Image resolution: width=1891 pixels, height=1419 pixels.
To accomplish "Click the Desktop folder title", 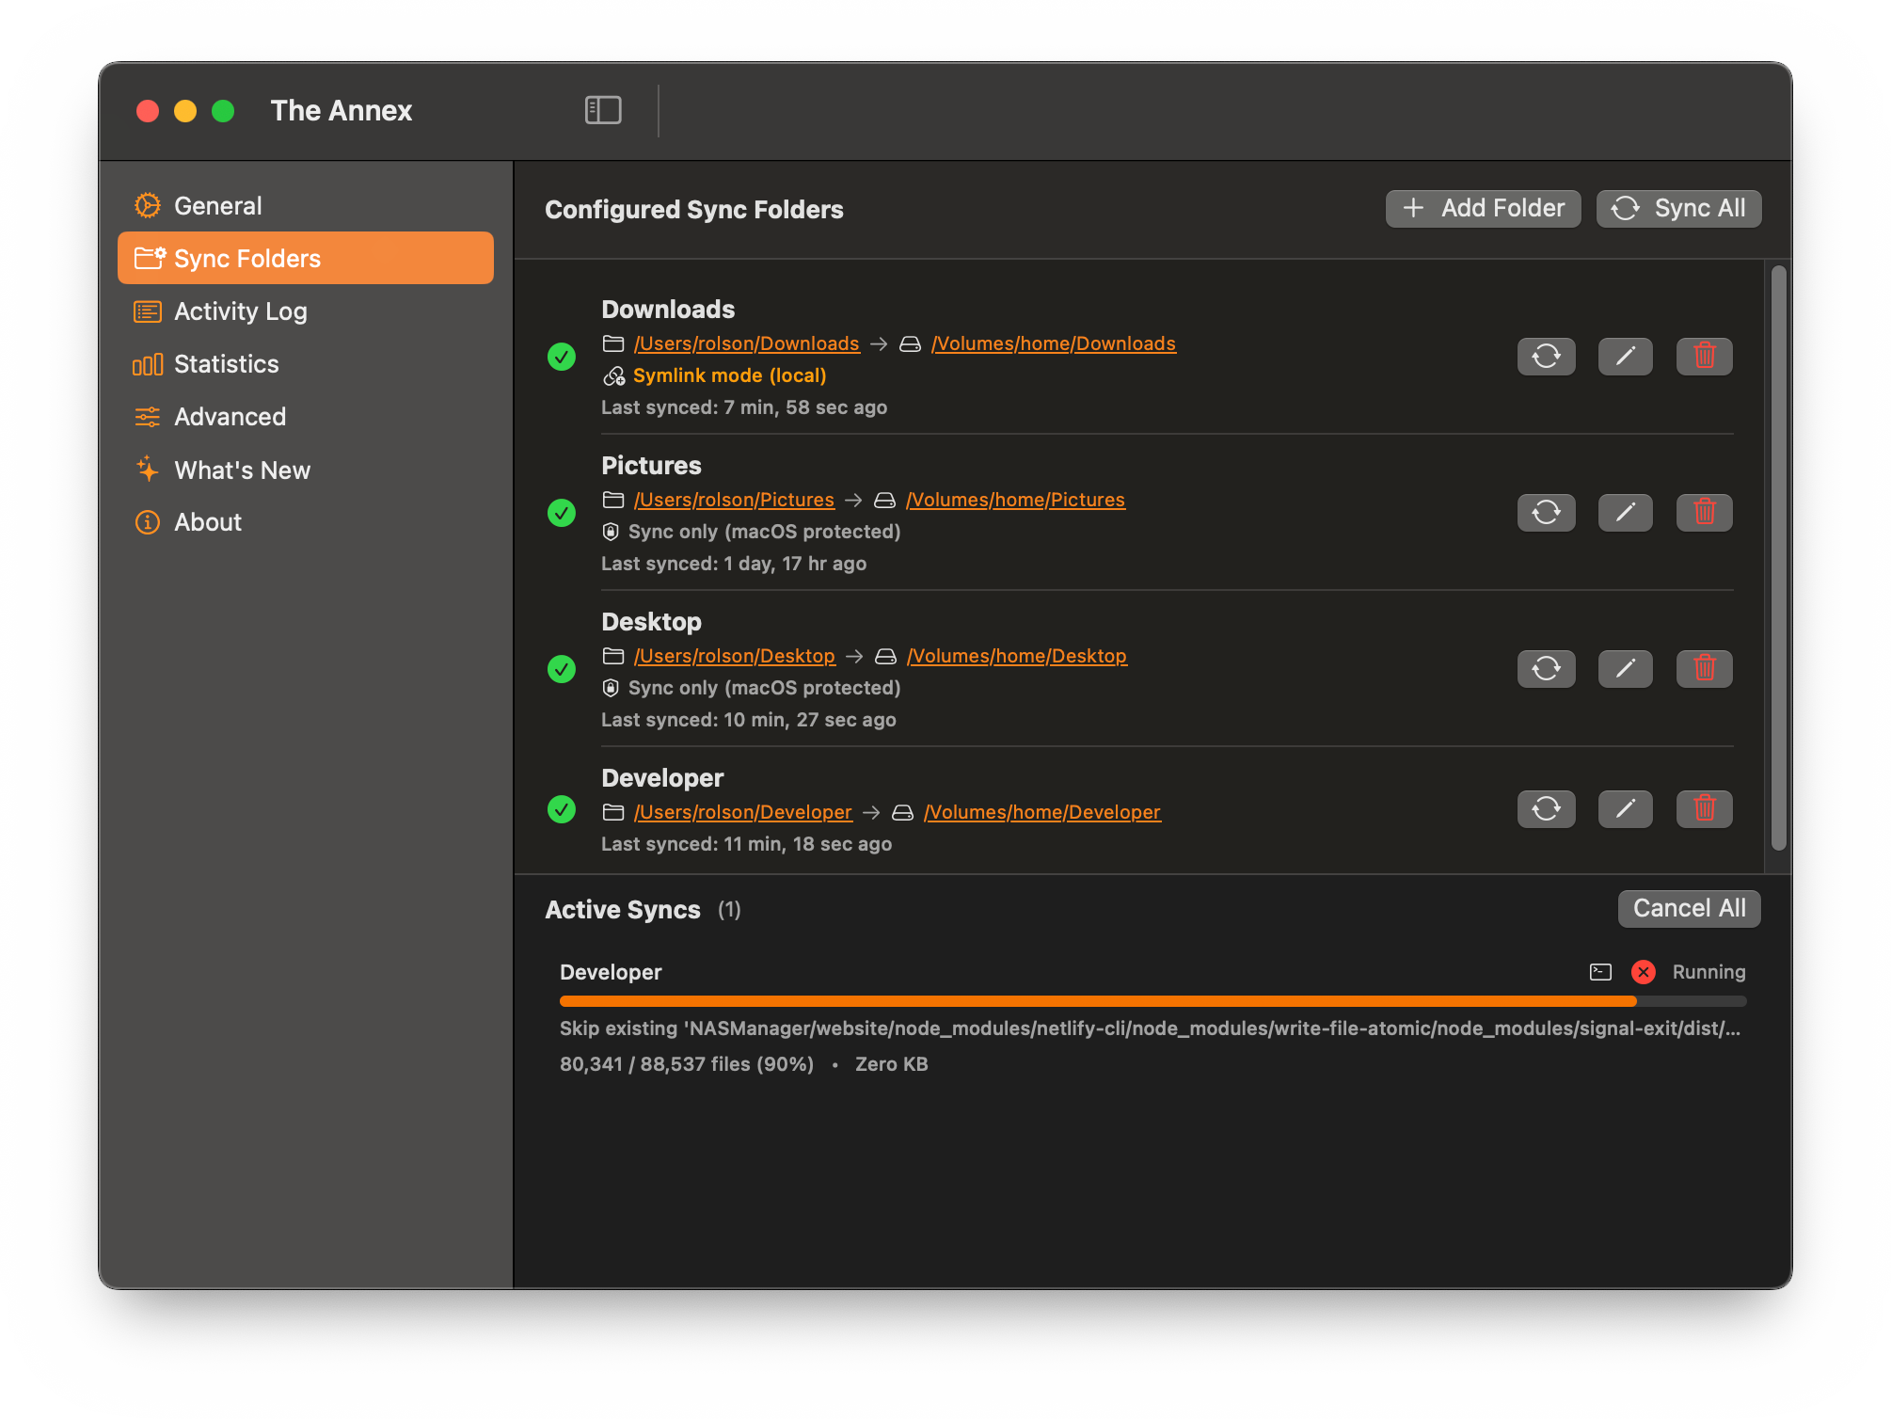I will click(651, 622).
